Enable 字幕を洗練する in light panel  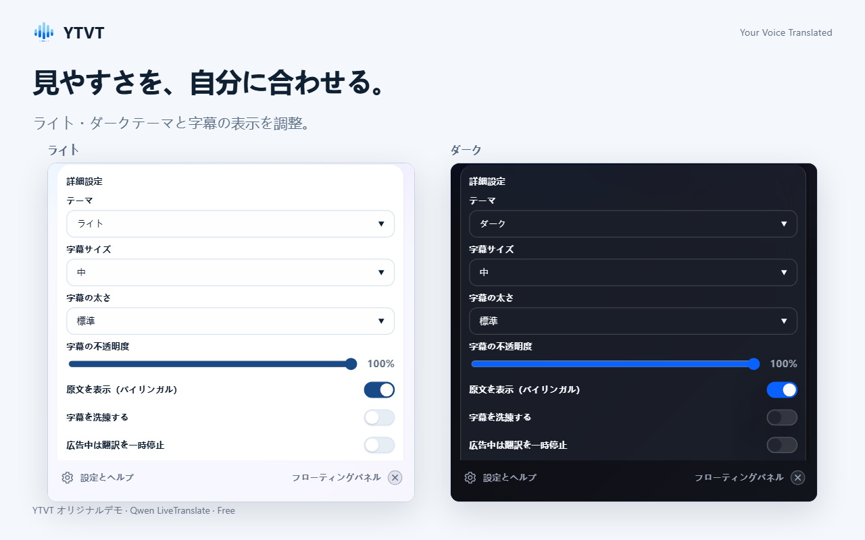379,417
